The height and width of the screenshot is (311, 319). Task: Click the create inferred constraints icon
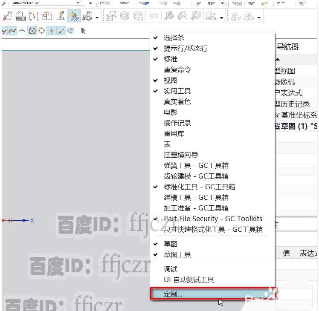pos(61,16)
